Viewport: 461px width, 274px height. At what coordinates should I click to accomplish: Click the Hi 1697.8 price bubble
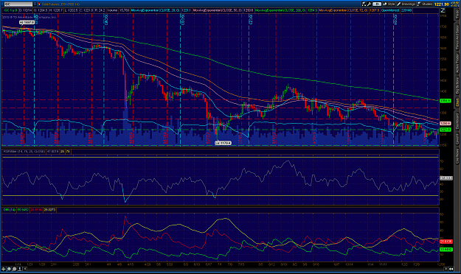click(x=27, y=22)
